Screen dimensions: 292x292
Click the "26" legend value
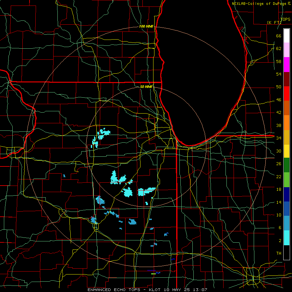pos(279,164)
